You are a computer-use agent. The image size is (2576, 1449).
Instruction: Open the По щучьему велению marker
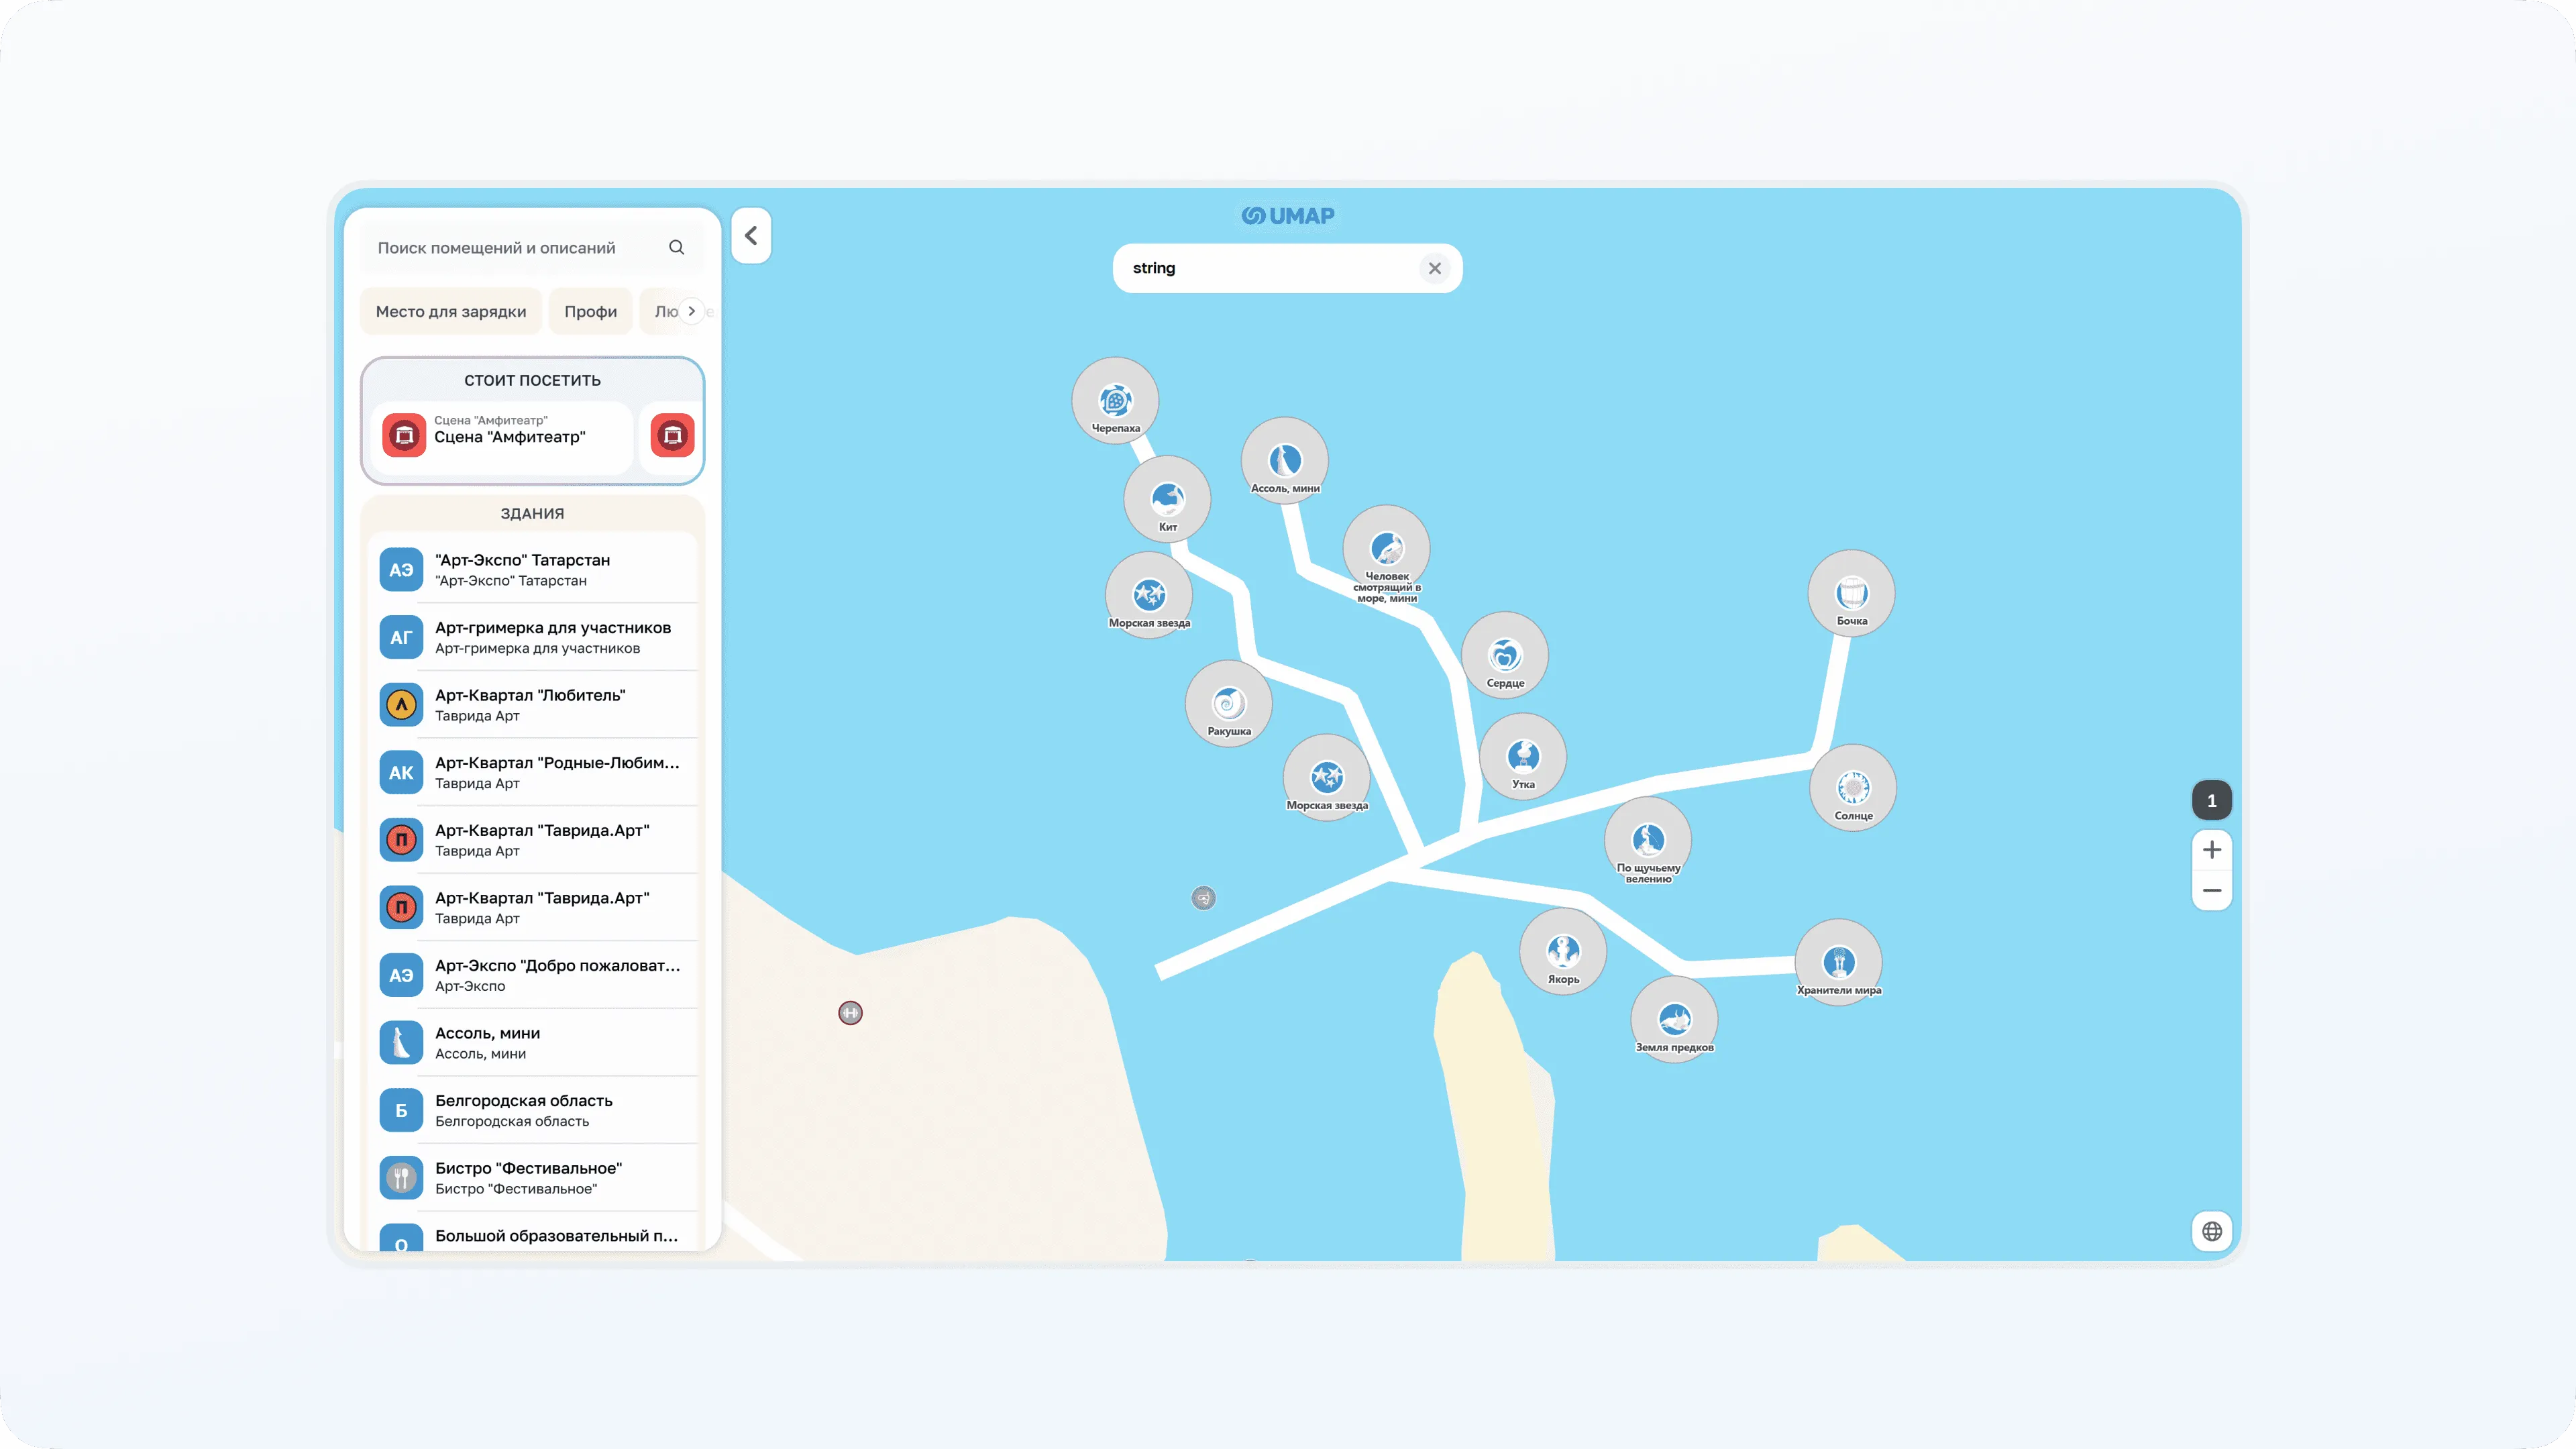coord(1648,841)
